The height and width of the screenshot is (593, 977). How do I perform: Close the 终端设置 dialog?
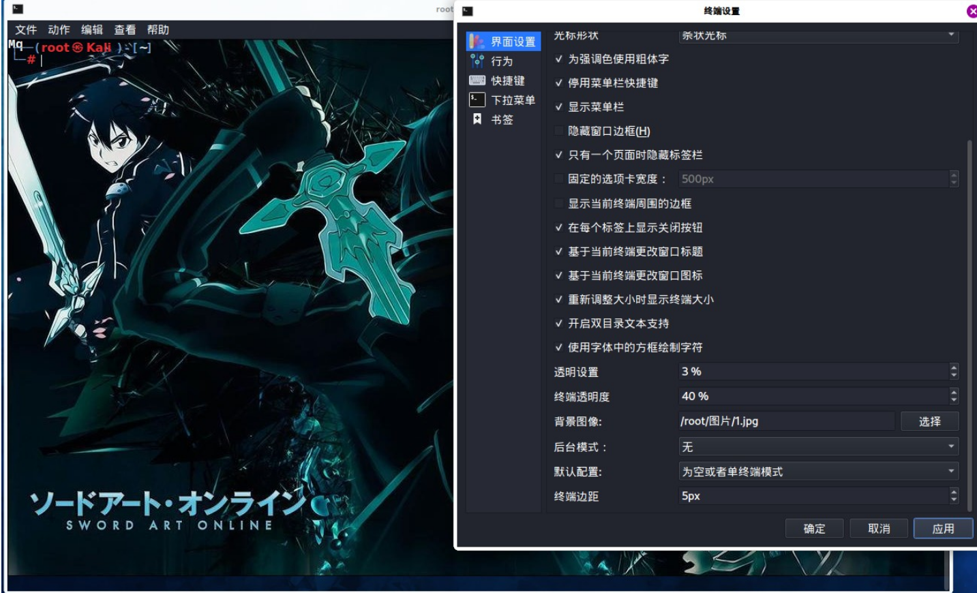click(x=972, y=11)
